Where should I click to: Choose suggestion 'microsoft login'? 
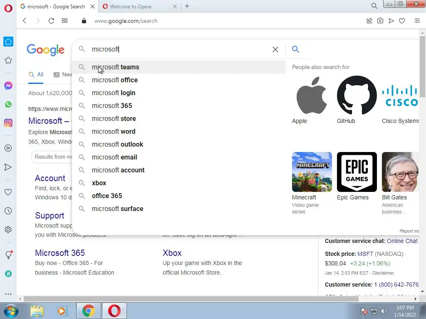click(x=179, y=93)
